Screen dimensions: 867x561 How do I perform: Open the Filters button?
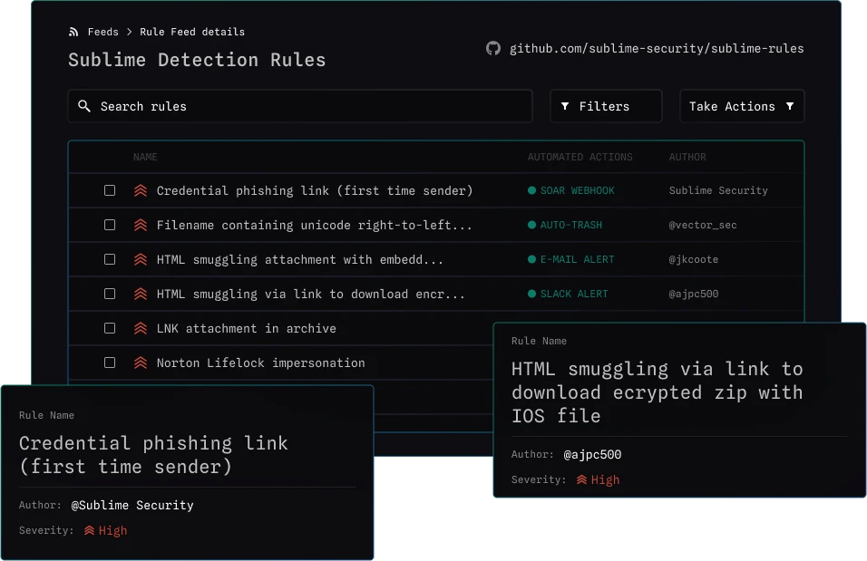pyautogui.click(x=606, y=106)
